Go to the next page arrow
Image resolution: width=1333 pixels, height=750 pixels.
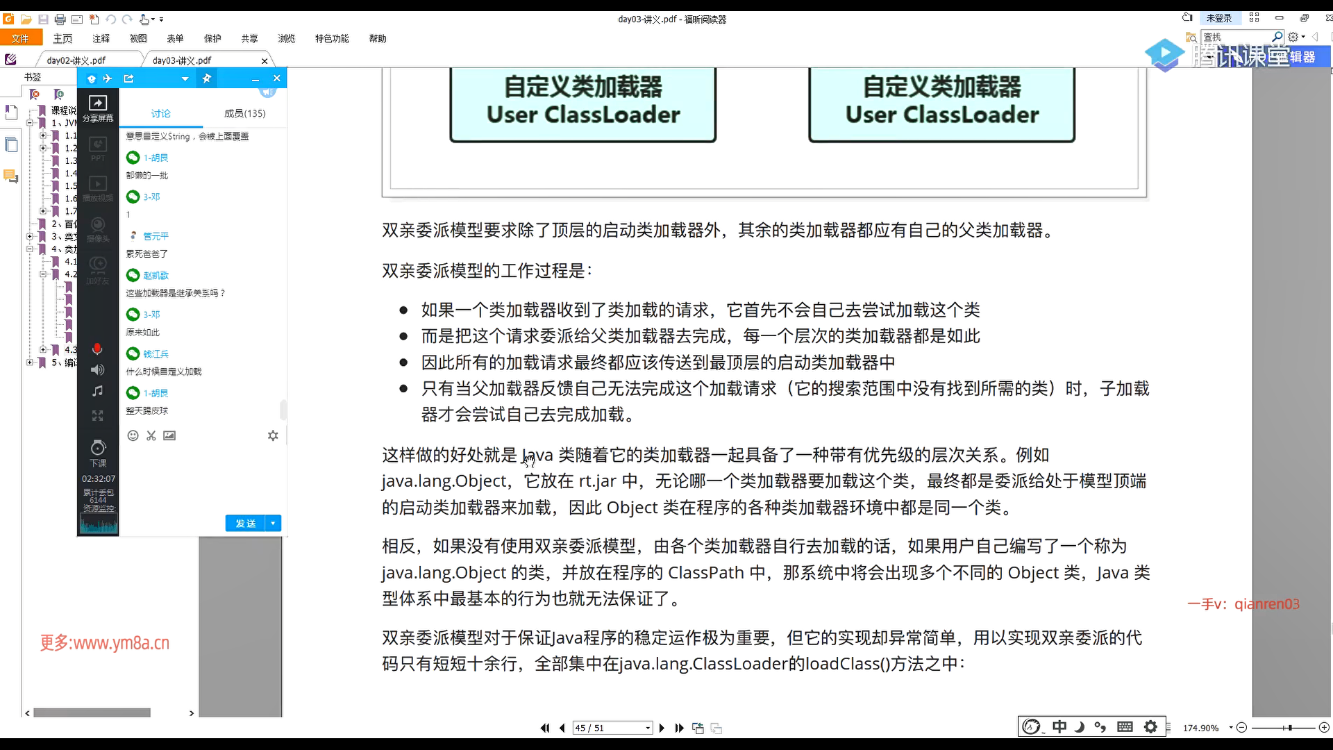pyautogui.click(x=662, y=728)
